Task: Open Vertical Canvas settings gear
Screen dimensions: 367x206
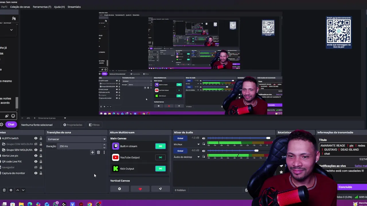Action: [x=120, y=189]
